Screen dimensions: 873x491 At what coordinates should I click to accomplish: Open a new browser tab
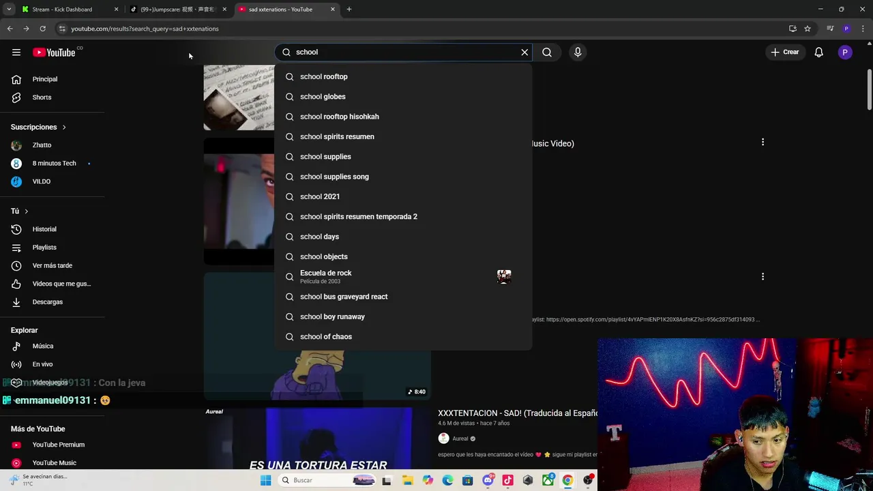click(x=349, y=10)
